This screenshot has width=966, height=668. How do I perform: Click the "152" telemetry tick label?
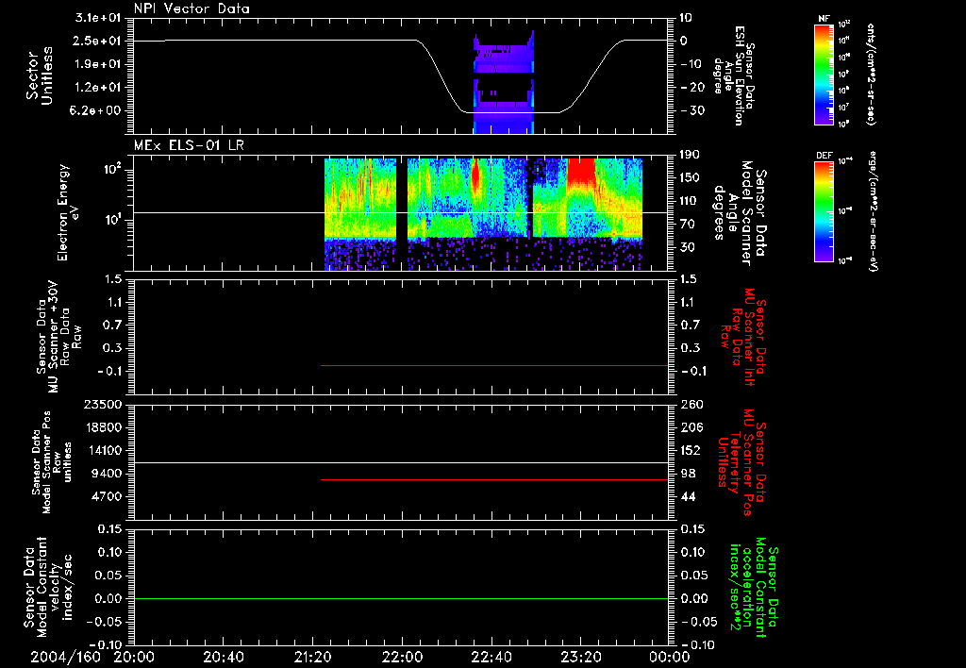[x=691, y=451]
